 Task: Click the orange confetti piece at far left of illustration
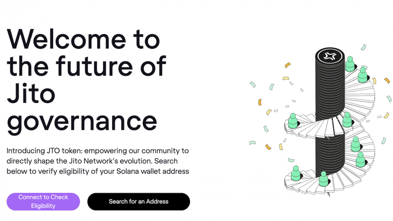260,102
